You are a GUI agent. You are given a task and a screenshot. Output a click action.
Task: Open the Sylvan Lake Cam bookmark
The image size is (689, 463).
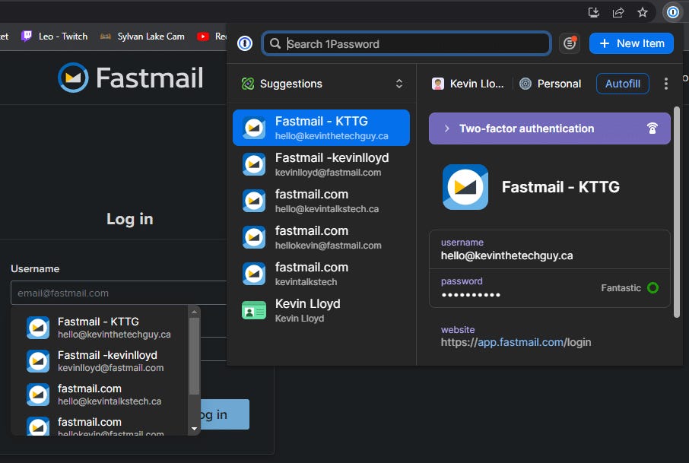(142, 36)
